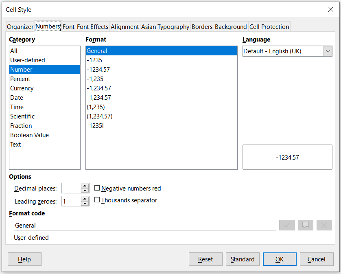Decrease Leading zeroes with down arrow
The width and height of the screenshot is (341, 274).
[85, 204]
